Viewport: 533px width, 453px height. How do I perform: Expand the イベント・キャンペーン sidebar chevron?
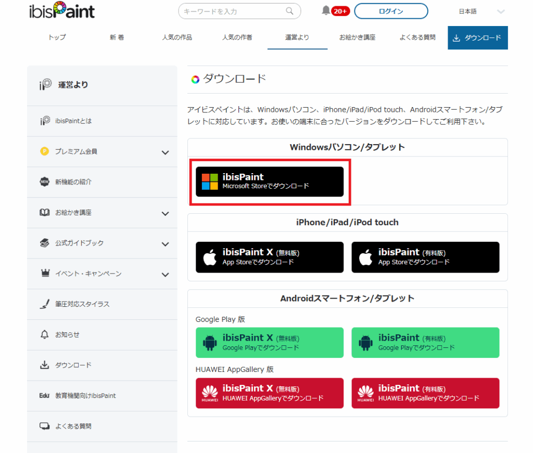pos(165,275)
